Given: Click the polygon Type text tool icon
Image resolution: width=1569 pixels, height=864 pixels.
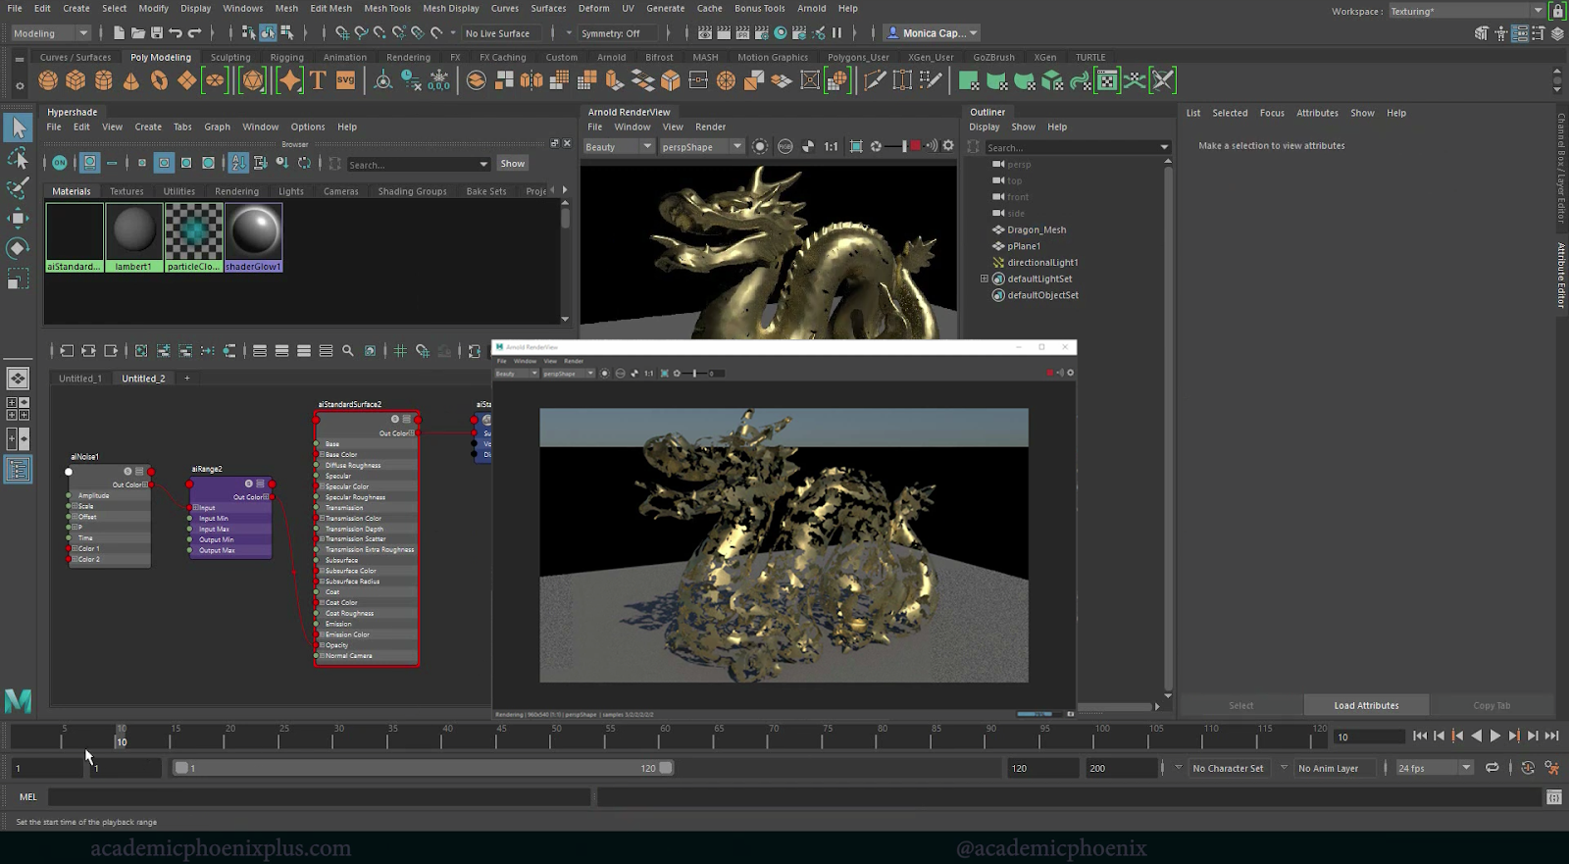Looking at the screenshot, I should coord(318,80).
